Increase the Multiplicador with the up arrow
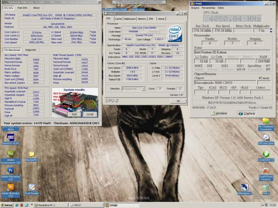Viewport: 278px width, 208px height. [271, 29]
